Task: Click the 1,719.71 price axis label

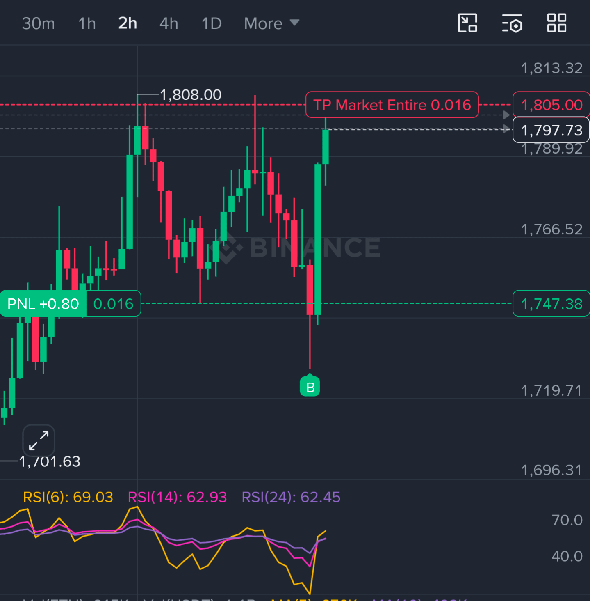Action: tap(551, 391)
